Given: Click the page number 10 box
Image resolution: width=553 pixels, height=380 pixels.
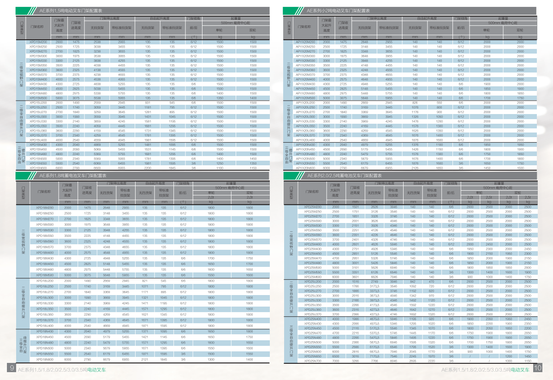Looking at the screenshot, I should (x=537, y=368).
